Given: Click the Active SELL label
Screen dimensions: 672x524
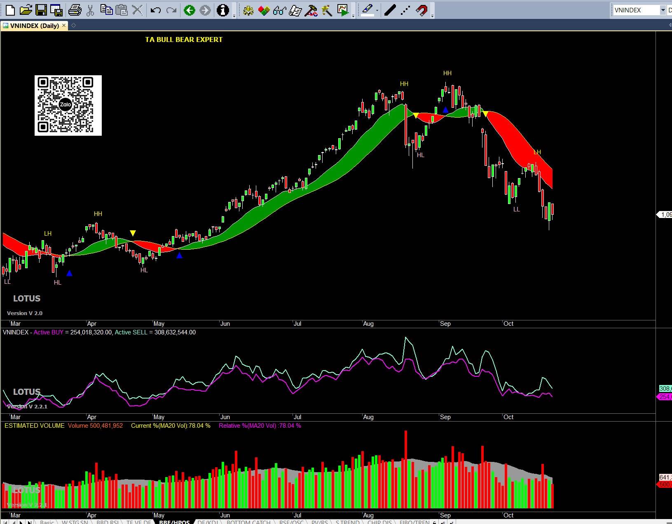Looking at the screenshot, I should point(131,332).
